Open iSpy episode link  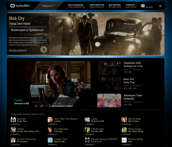coord(130,142)
